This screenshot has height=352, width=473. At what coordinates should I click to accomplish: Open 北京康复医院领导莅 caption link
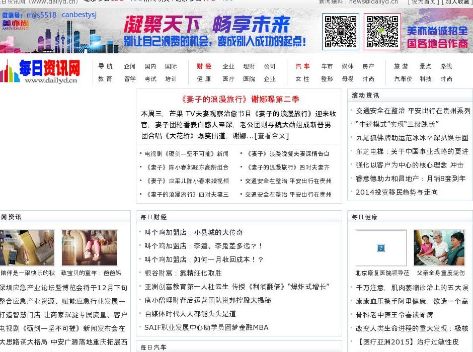[x=382, y=273]
